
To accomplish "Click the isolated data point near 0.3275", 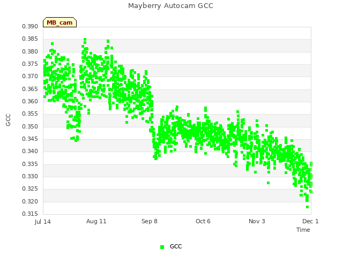I will point(268,183).
